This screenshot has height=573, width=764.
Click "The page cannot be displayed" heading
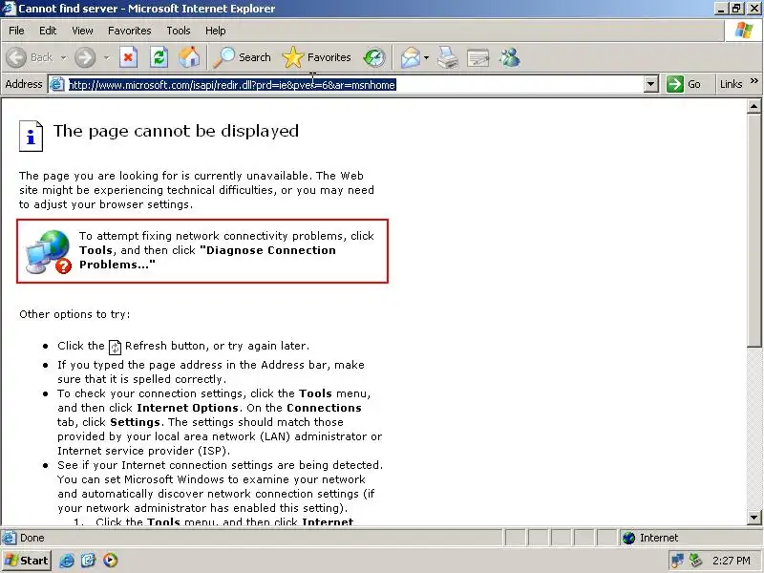point(176,132)
